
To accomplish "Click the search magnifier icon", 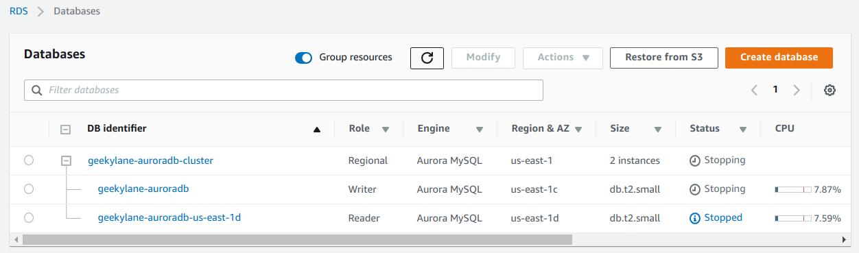I will pos(36,91).
